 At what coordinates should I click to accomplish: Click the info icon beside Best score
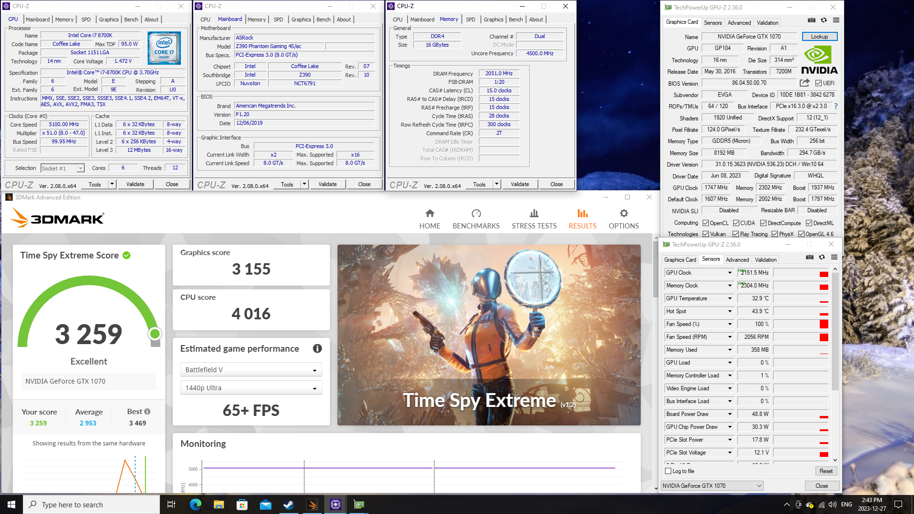148,412
